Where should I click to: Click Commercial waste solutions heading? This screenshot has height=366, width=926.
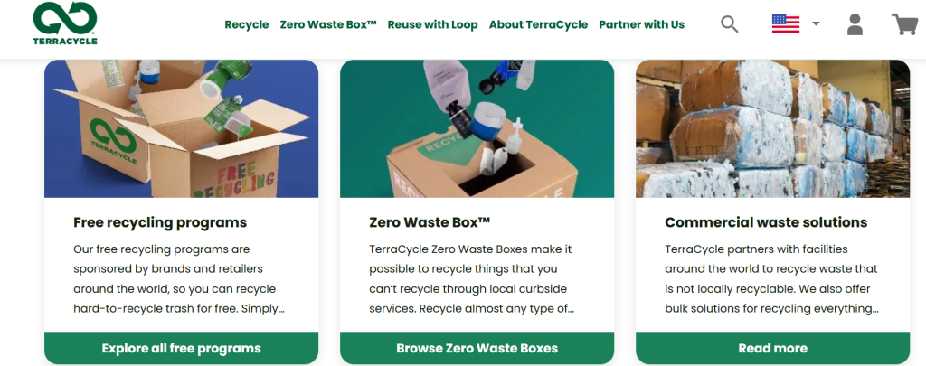[x=766, y=222]
